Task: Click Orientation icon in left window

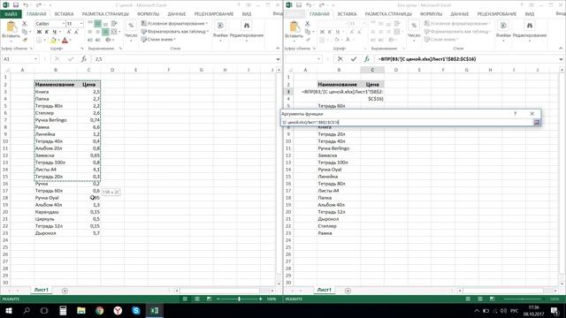Action: point(108,40)
